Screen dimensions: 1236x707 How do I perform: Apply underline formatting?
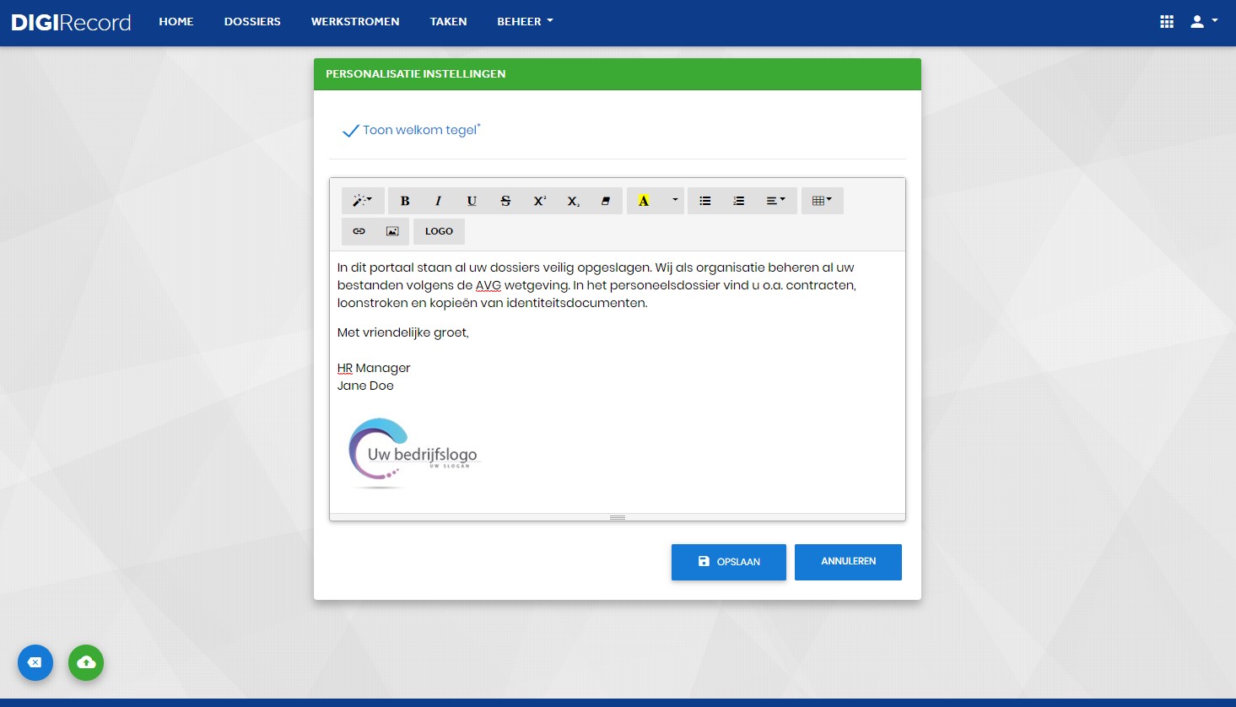[x=472, y=201]
